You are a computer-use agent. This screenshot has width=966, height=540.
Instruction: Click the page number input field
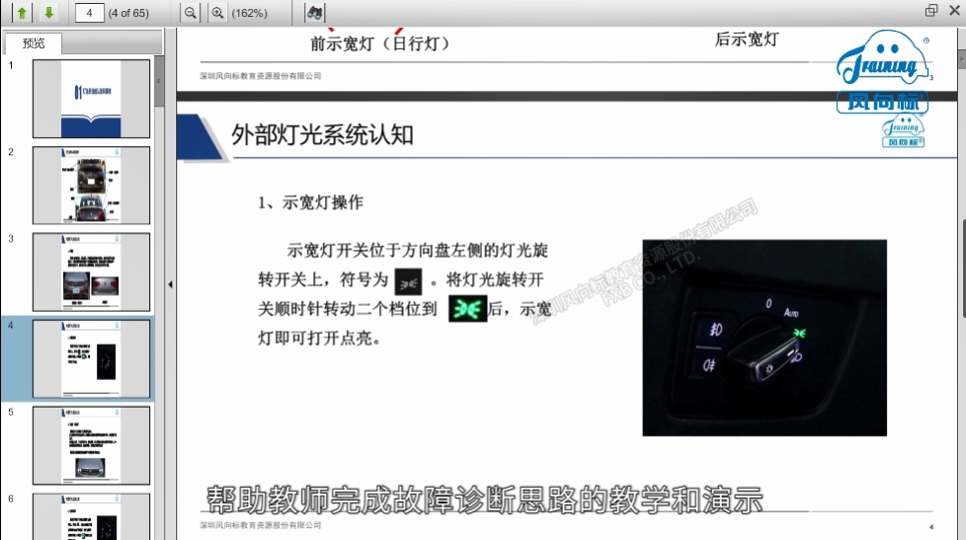click(89, 13)
